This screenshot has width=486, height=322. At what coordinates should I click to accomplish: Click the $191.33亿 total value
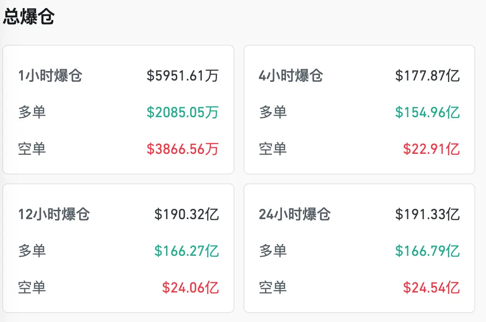[x=427, y=215]
